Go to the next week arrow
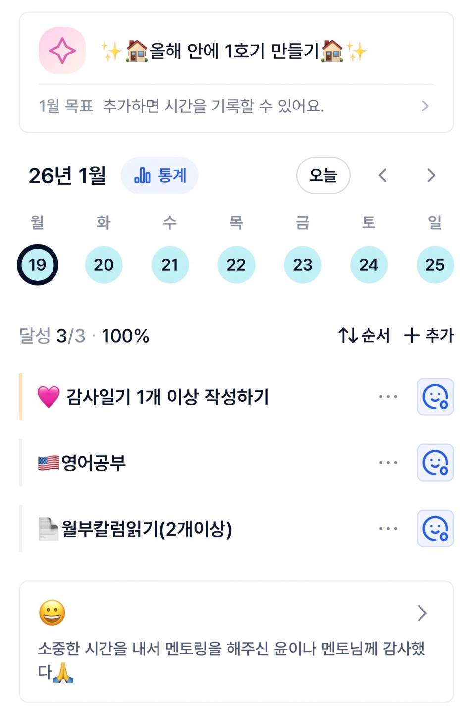 point(431,175)
